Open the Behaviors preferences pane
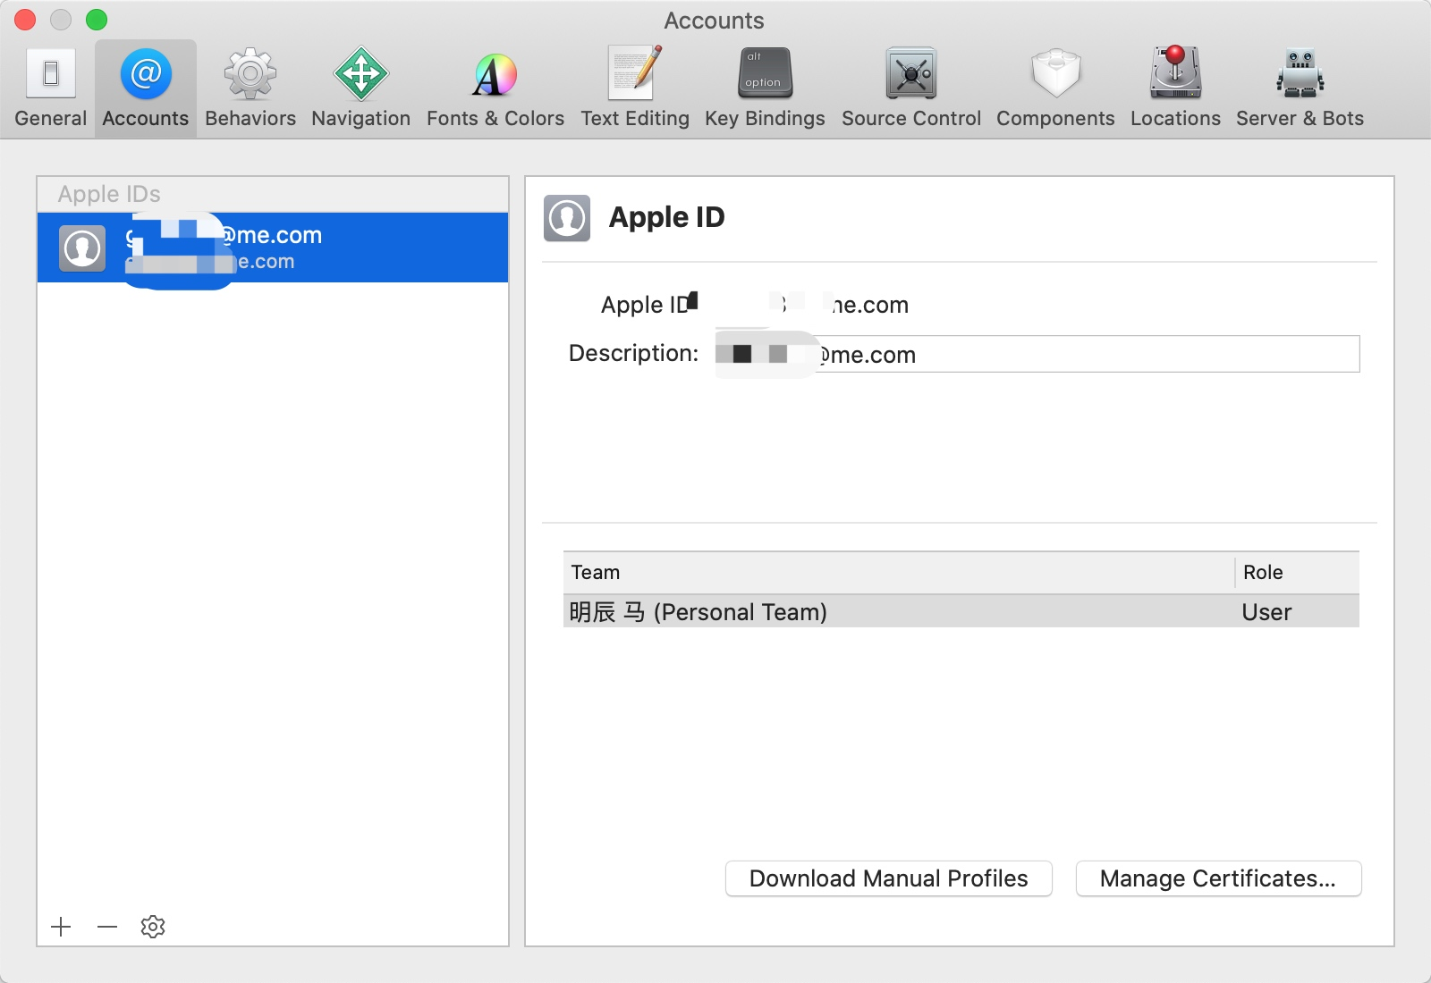This screenshot has height=983, width=1431. [x=250, y=88]
